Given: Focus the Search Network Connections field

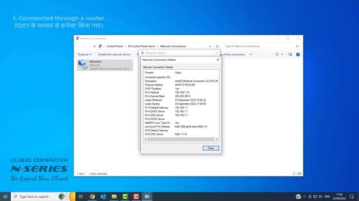Looking at the screenshot, I should (259, 46).
